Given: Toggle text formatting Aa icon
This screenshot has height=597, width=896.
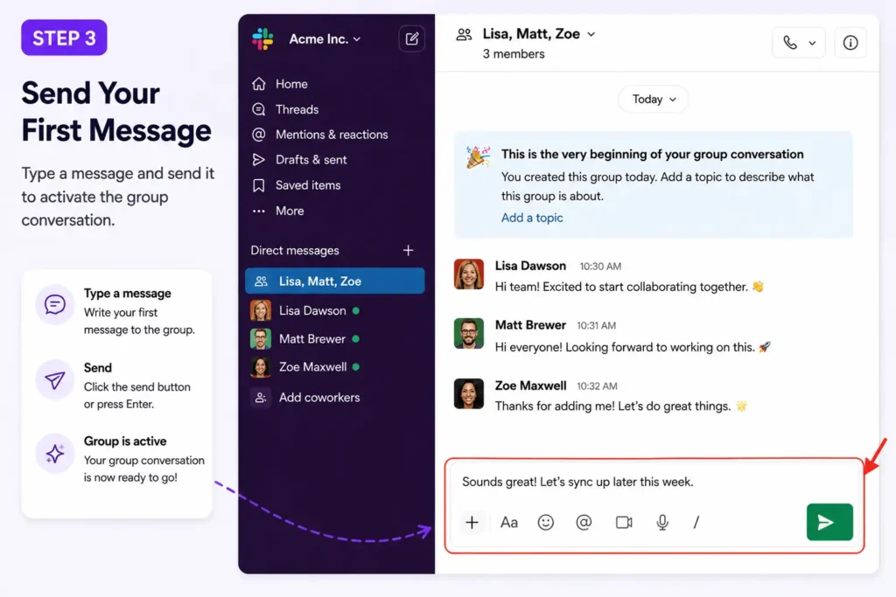Looking at the screenshot, I should tap(509, 522).
